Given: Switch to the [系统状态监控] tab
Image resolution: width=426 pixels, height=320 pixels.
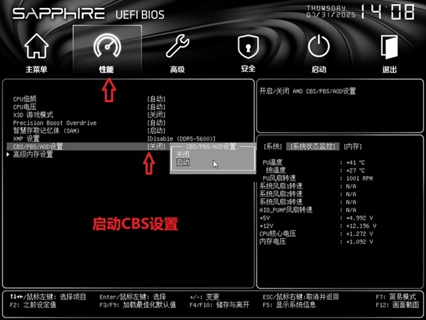Looking at the screenshot, I should [313, 147].
